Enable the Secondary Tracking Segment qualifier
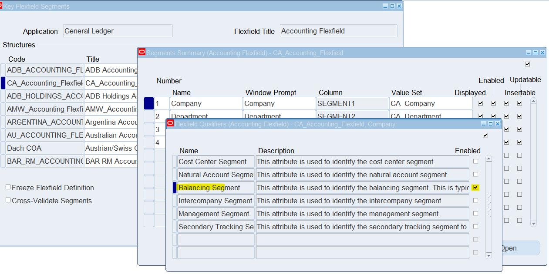549x274 pixels. click(x=476, y=227)
